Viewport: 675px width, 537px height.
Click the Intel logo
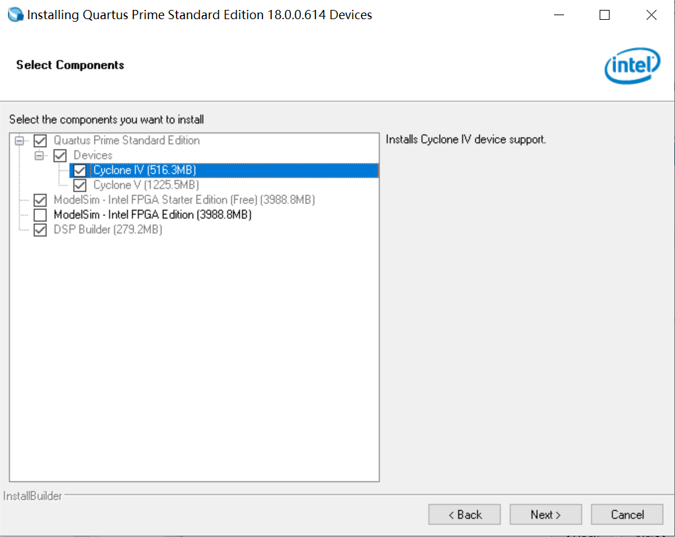coord(632,66)
